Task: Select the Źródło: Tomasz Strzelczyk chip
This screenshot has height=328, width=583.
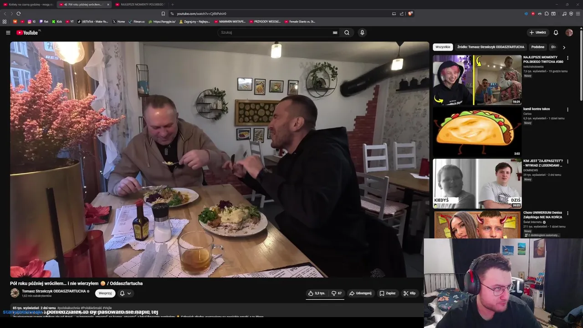Action: pos(491,47)
